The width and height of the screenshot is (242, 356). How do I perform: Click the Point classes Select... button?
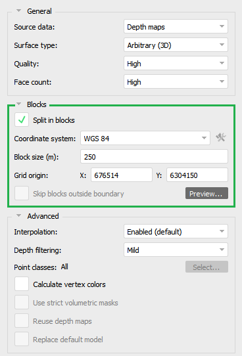pos(206,267)
